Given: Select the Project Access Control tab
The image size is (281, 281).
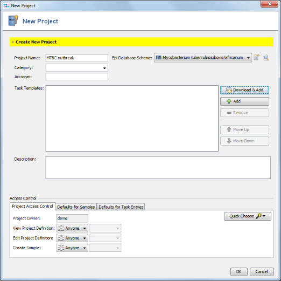Looking at the screenshot, I should [33, 206].
